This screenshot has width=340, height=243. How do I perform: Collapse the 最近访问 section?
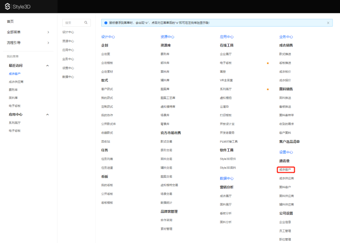(47, 66)
